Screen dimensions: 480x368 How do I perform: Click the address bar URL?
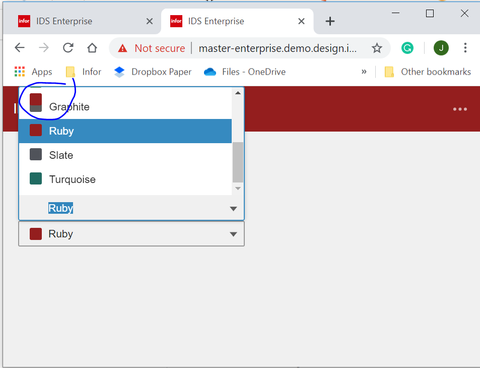point(278,48)
